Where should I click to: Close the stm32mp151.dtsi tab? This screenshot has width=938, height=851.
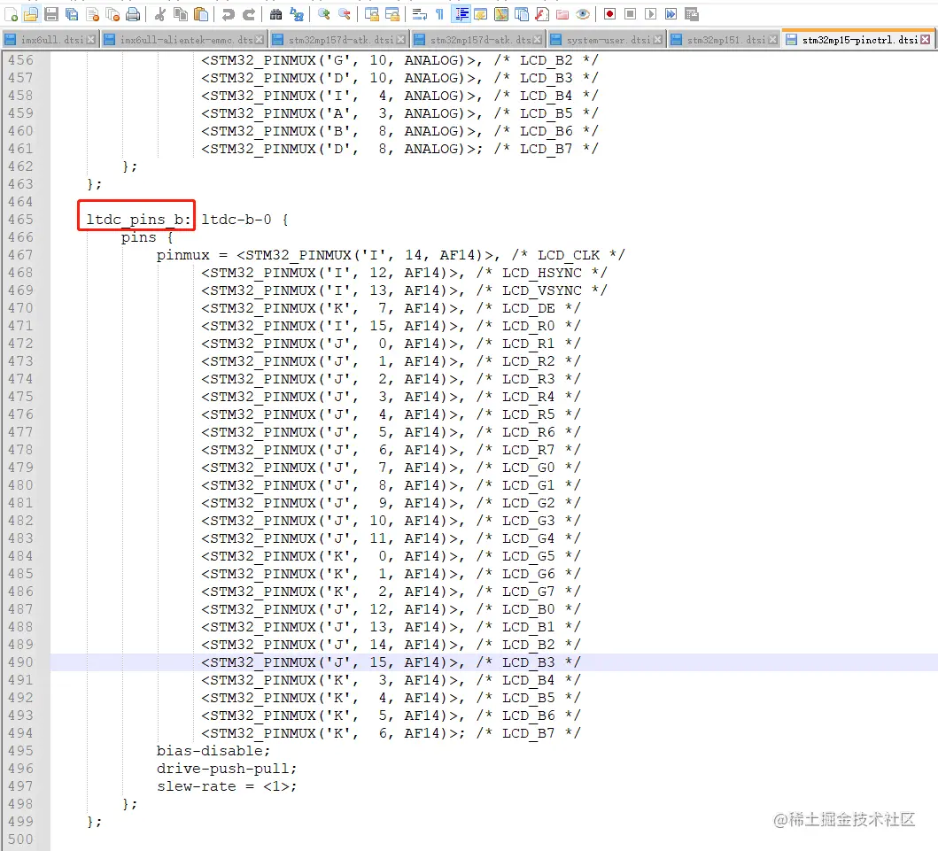[x=773, y=40]
